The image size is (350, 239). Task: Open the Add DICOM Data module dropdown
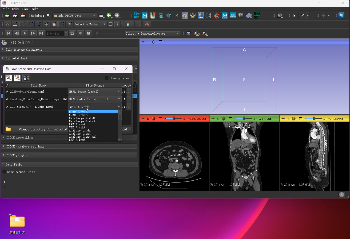point(75,15)
